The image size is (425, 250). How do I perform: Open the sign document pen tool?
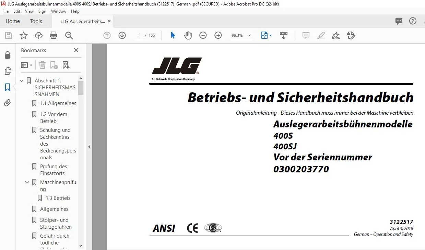336,35
